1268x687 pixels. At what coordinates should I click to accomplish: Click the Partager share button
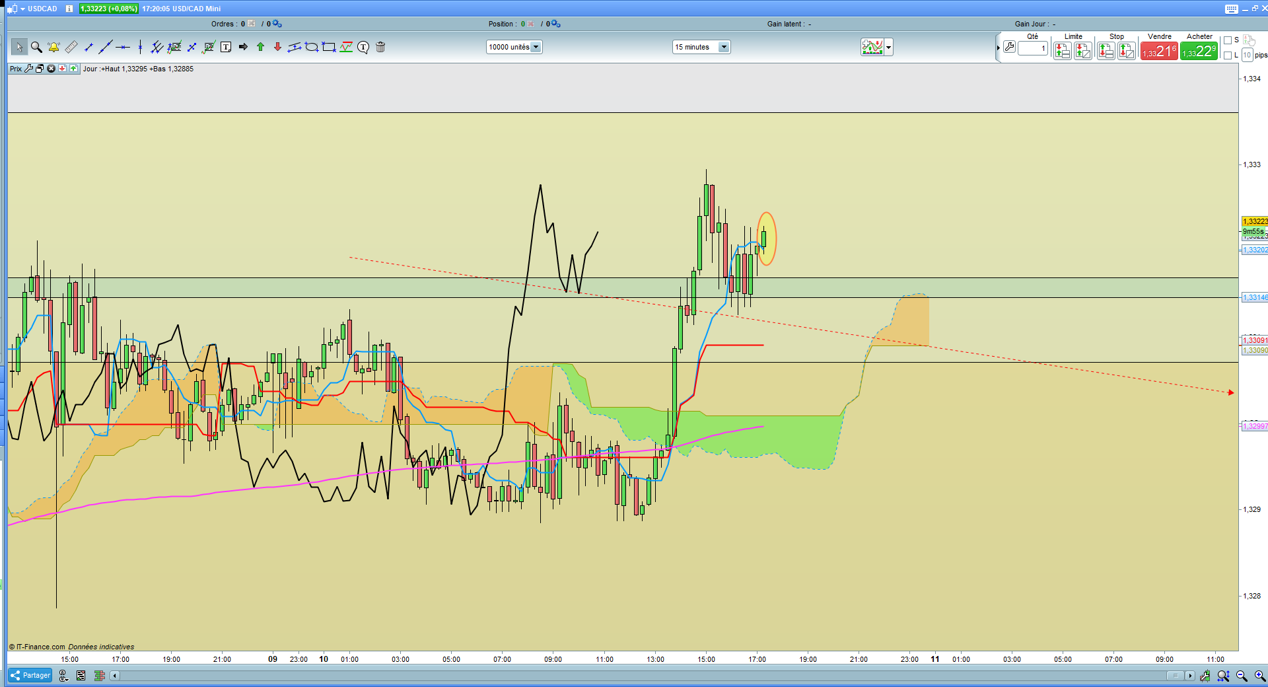30,675
